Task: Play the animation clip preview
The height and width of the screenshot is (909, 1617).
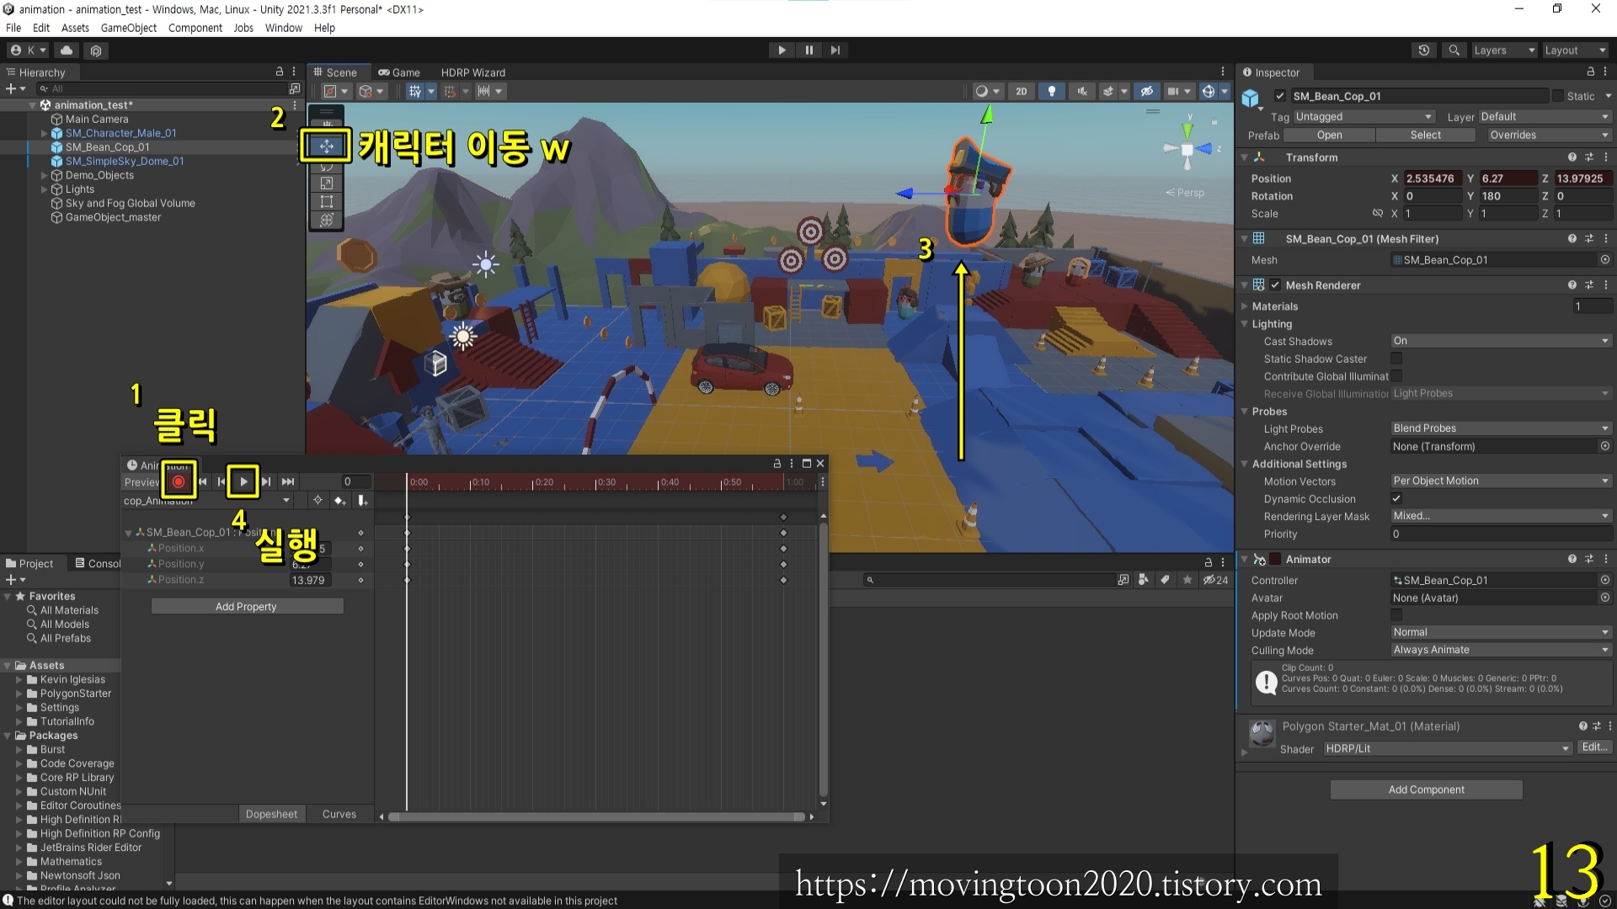Action: click(x=243, y=481)
